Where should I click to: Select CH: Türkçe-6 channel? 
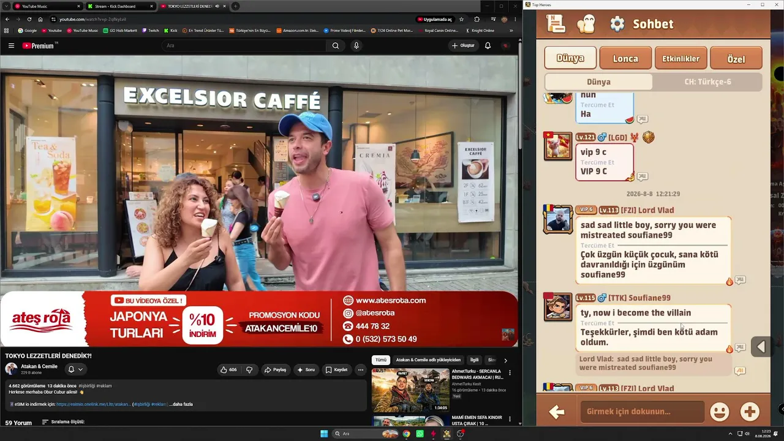tap(707, 81)
